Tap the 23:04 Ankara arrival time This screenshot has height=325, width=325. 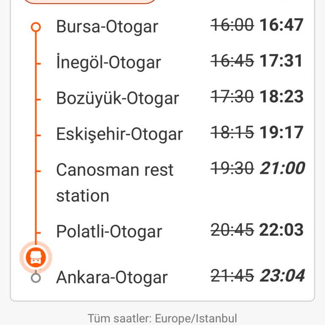pos(282,276)
